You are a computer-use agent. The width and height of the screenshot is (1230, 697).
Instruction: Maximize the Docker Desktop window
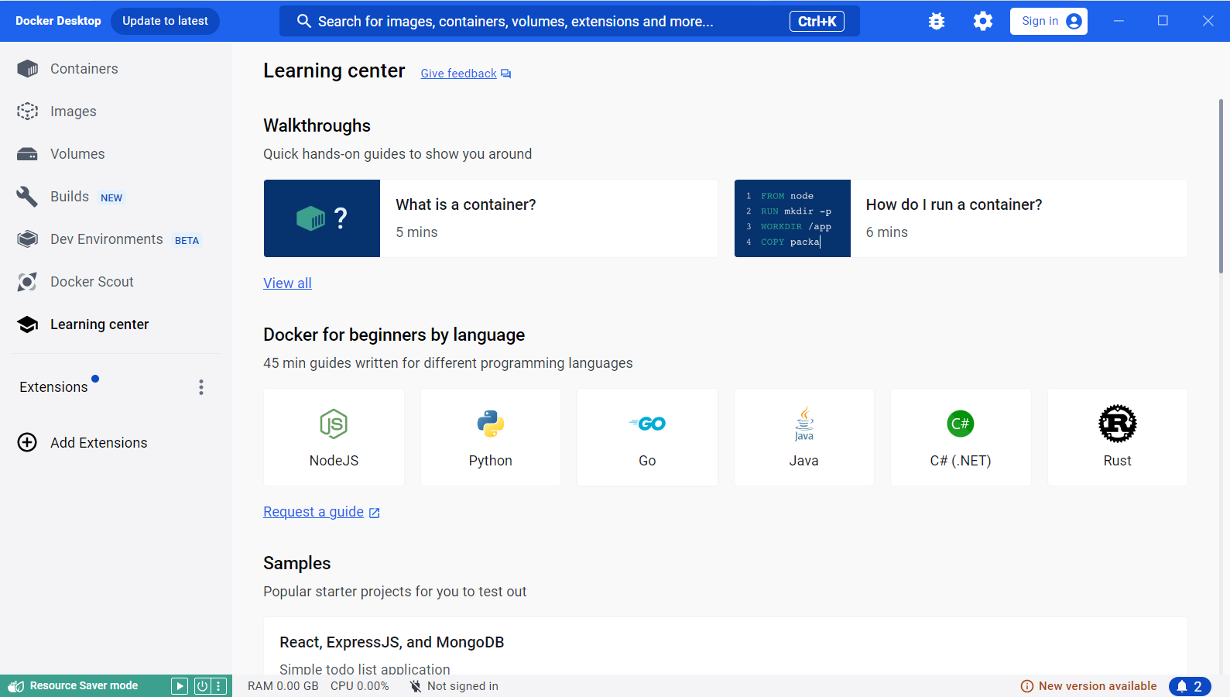click(1163, 21)
